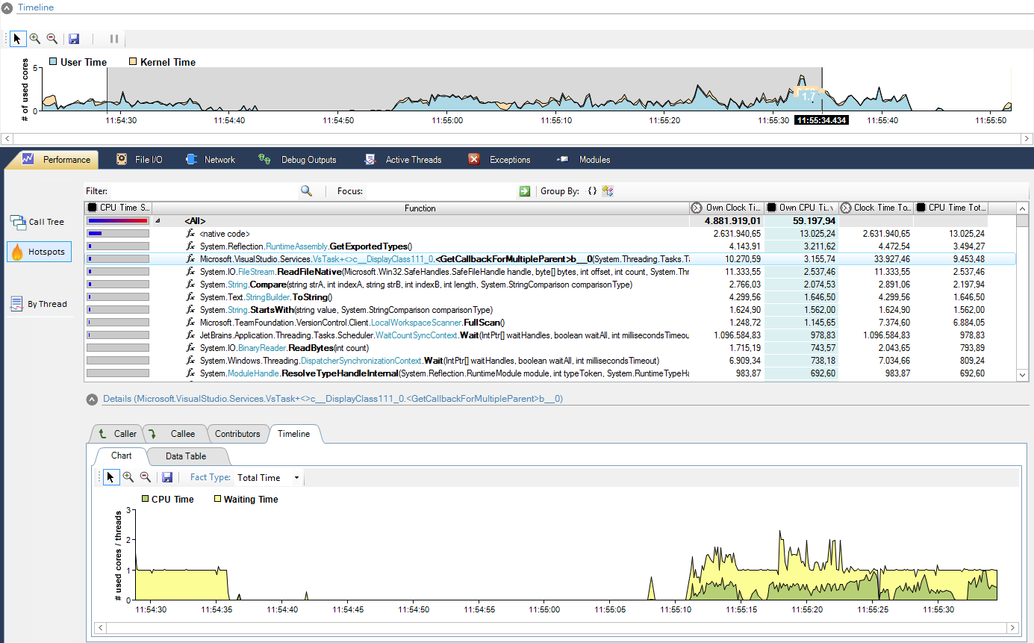Save the profiling snapshot via floppy disk icon
Screen dimensions: 1034x643
tap(73, 38)
